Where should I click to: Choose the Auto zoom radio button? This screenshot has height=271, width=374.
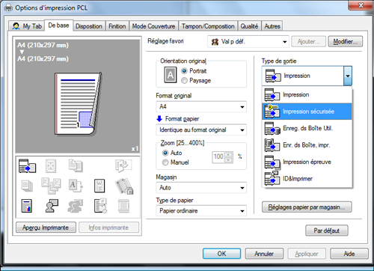point(165,153)
